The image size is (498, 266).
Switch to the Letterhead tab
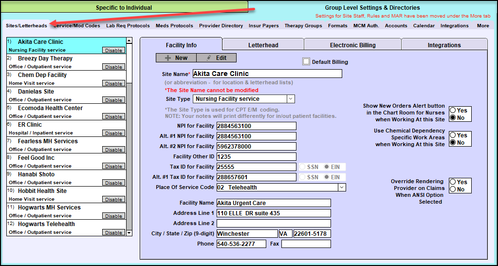pos(263,45)
